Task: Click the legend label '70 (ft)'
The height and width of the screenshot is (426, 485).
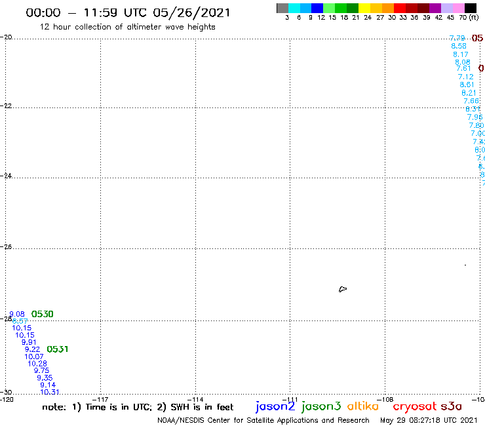Action: (x=469, y=18)
